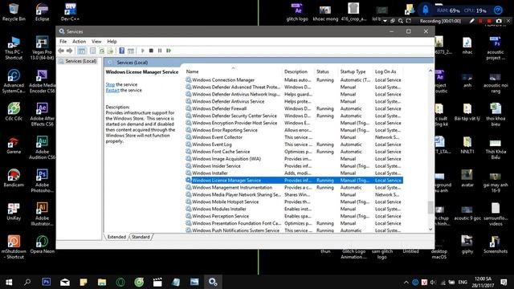Select Windows Modules Installer service
Viewport: 514px width, 289px height.
pos(294,209)
